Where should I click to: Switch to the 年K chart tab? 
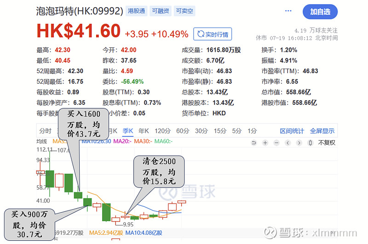[x=144, y=131]
